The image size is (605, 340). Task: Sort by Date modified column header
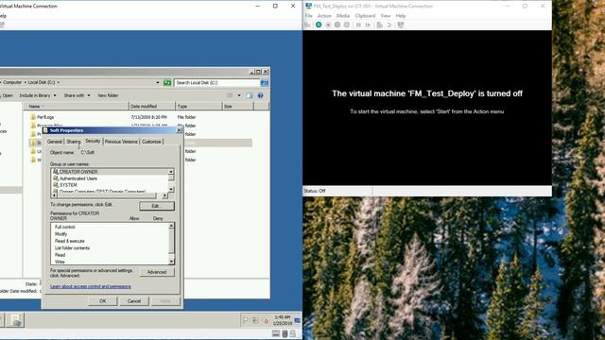(152, 106)
